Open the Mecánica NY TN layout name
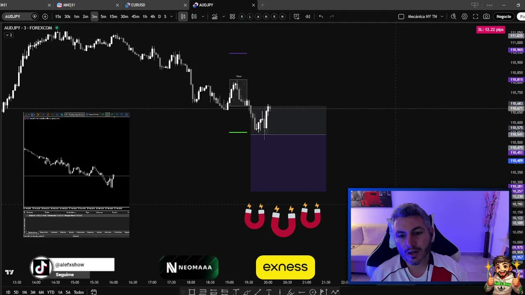The width and height of the screenshot is (525, 295). point(422,16)
